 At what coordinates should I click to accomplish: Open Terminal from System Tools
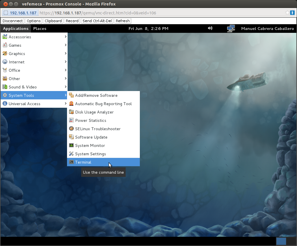tap(83, 162)
